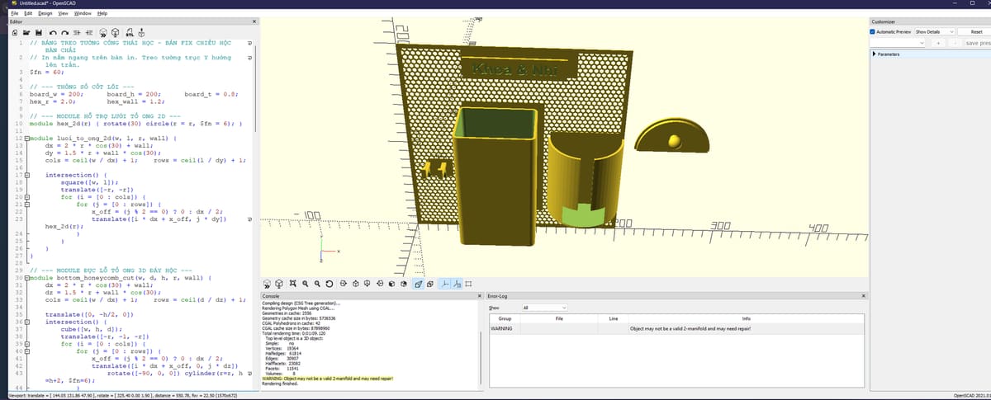
Task: Click the View All icon in viewport toolbar
Action: pos(292,283)
